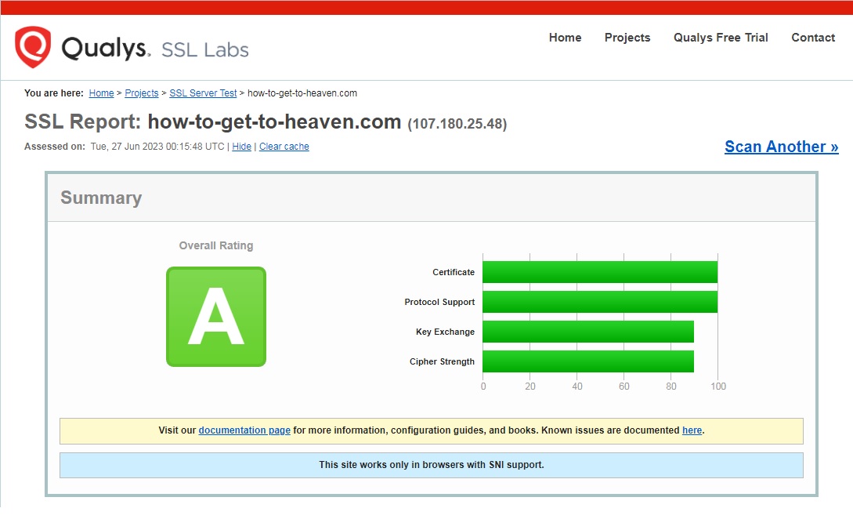Expand the Projects breadcrumb entry

click(141, 93)
